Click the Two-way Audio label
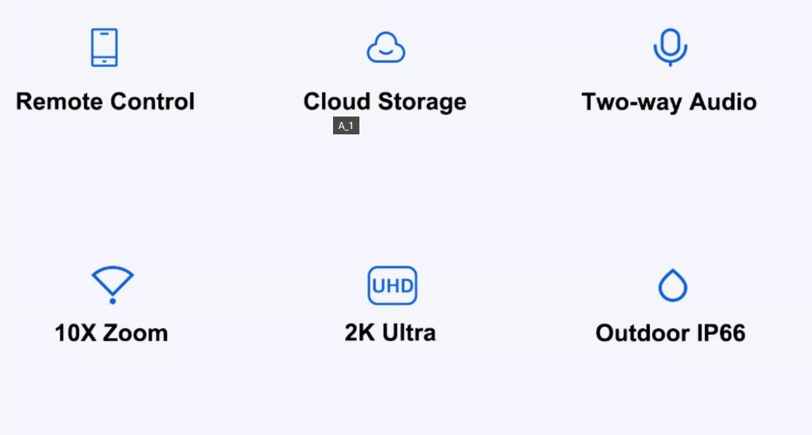Image resolution: width=812 pixels, height=435 pixels. 669,102
